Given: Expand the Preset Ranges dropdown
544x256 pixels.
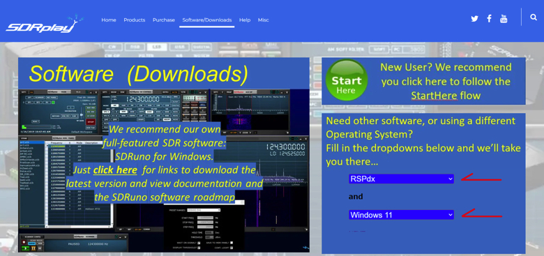Looking at the screenshot, I should [x=204, y=210].
